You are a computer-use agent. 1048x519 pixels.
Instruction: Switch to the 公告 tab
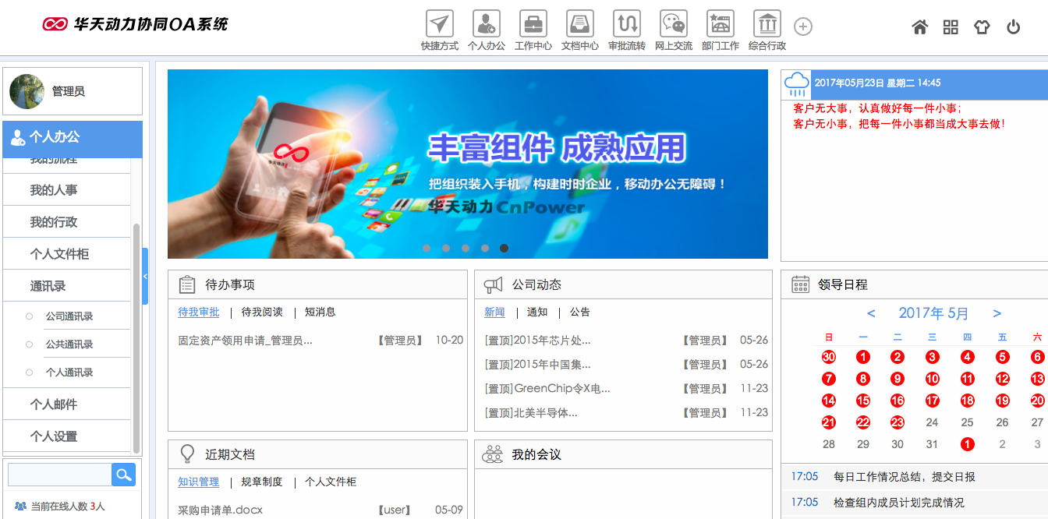pyautogui.click(x=580, y=312)
